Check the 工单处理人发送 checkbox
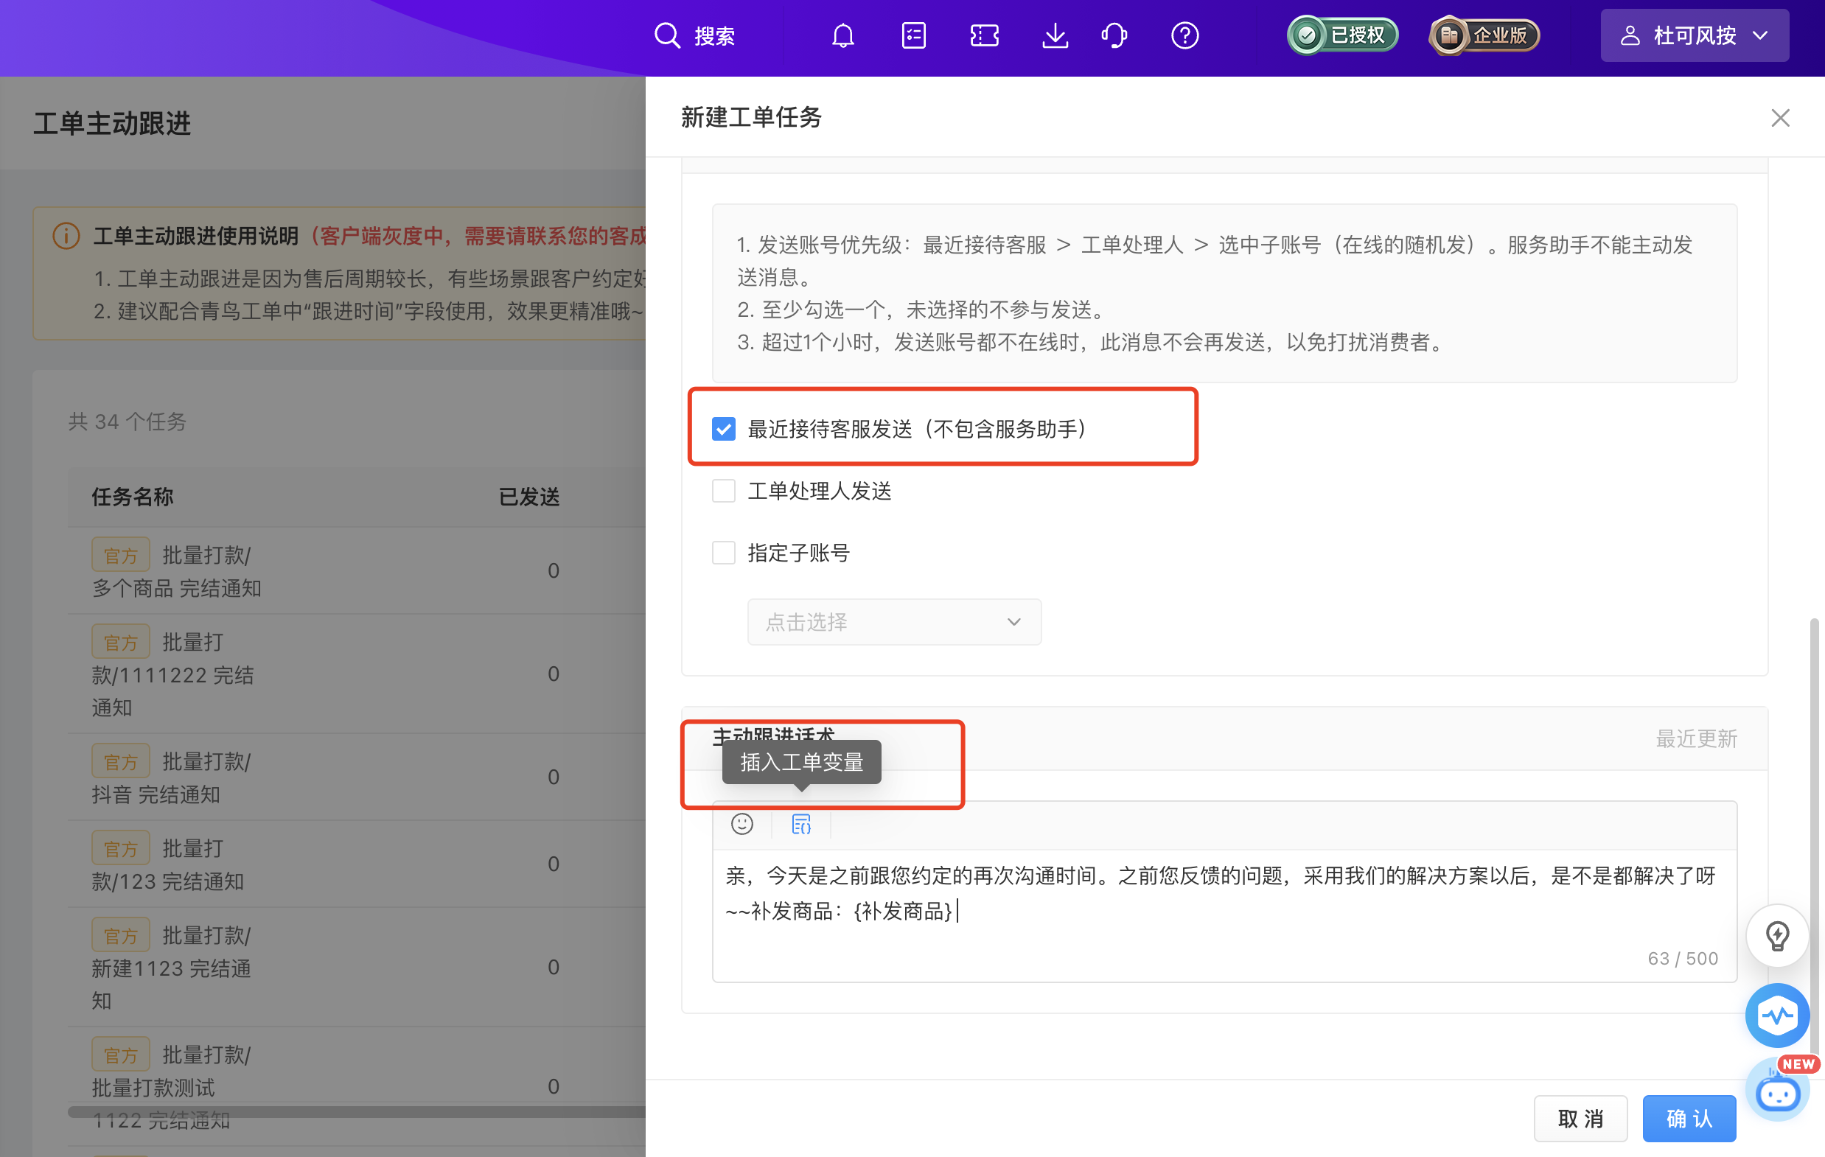 (x=724, y=491)
